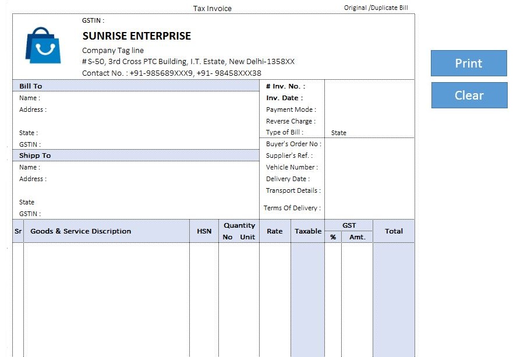Select the HSN column header
Screen dimensions: 524x357
pyautogui.click(x=204, y=231)
